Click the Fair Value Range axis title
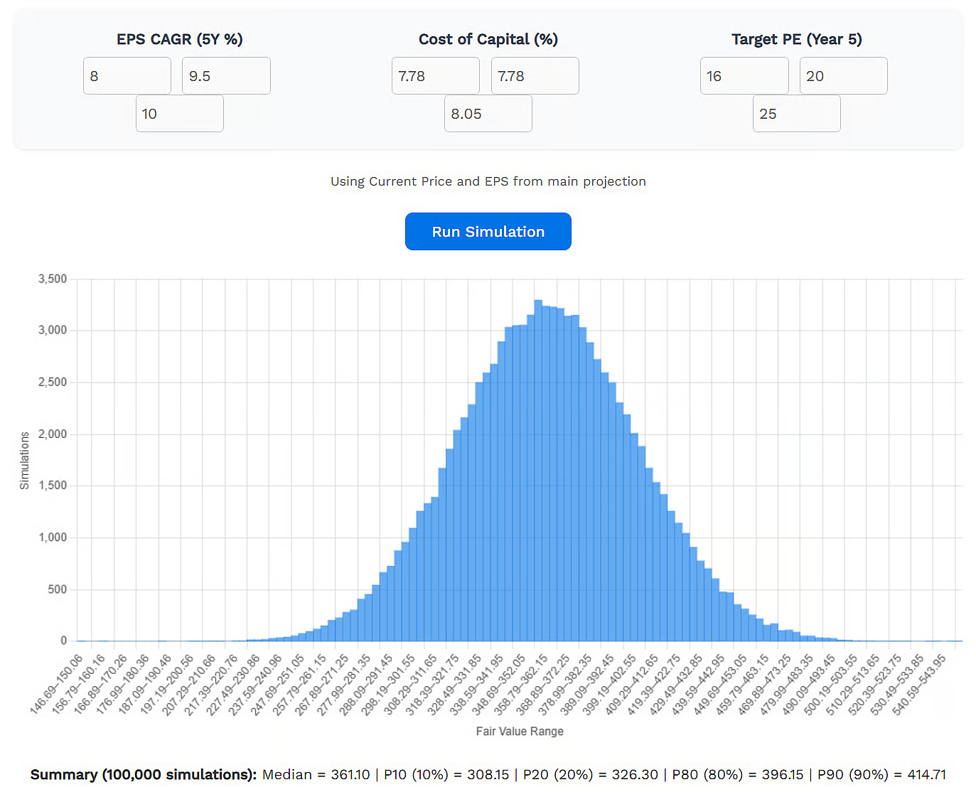The width and height of the screenshot is (976, 792). pyautogui.click(x=520, y=731)
